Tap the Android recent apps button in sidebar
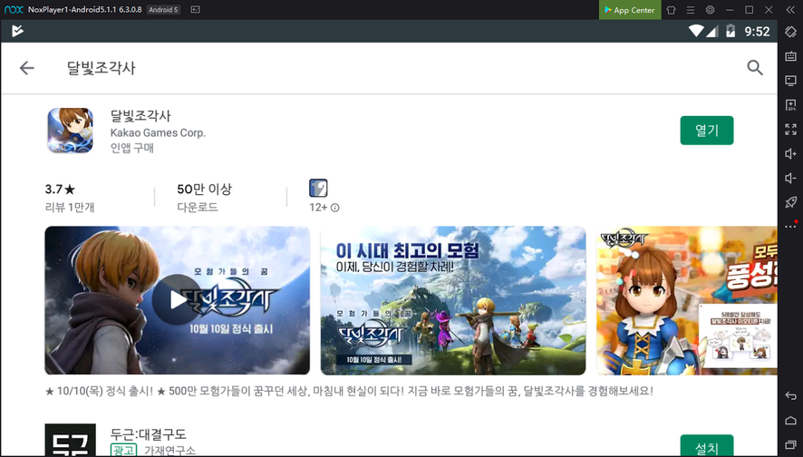The image size is (803, 457). tap(790, 444)
